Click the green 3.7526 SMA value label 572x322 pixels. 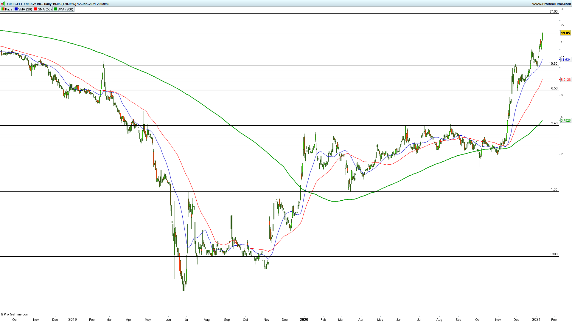coord(565,120)
